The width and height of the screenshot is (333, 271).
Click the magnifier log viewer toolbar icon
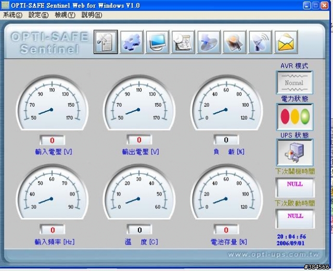tap(235, 42)
